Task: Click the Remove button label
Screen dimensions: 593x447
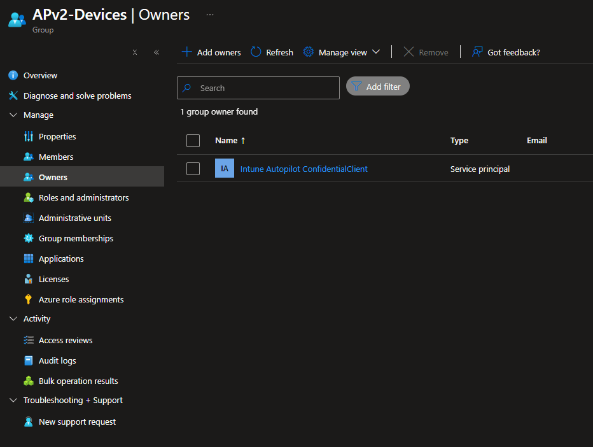Action: click(x=433, y=52)
